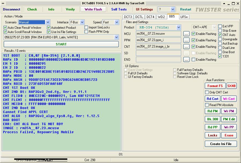Click the green START button
The image size is (241, 163).
click(61, 44)
